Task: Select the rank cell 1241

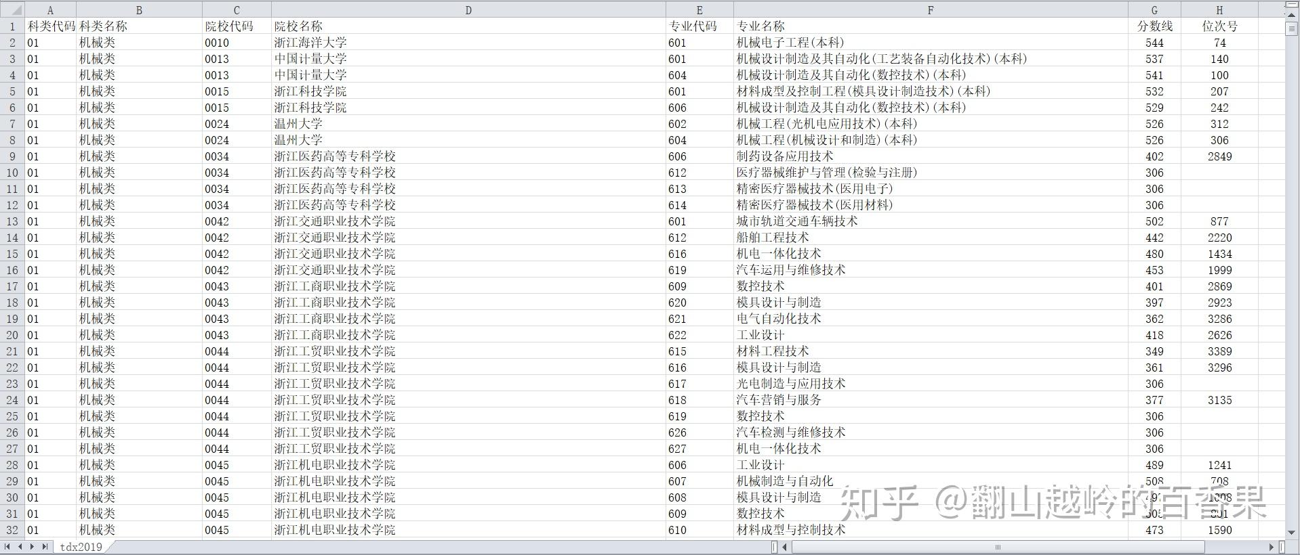Action: point(1219,464)
